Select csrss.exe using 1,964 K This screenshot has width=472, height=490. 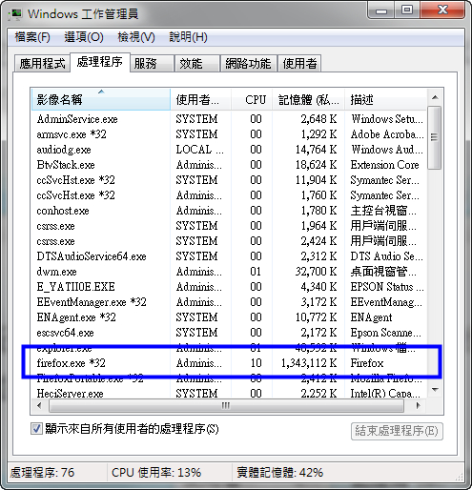point(229,226)
